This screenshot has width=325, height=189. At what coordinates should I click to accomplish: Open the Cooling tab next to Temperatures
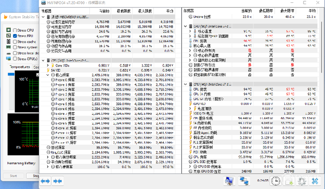36,67
